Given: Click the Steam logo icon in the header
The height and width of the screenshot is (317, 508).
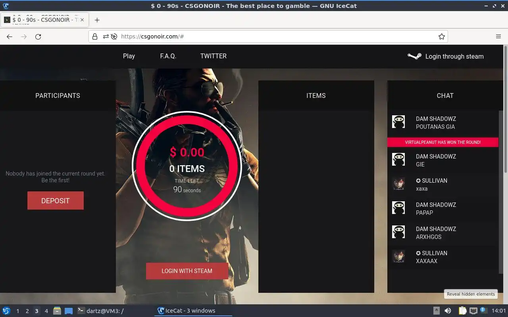Looking at the screenshot, I should point(414,56).
